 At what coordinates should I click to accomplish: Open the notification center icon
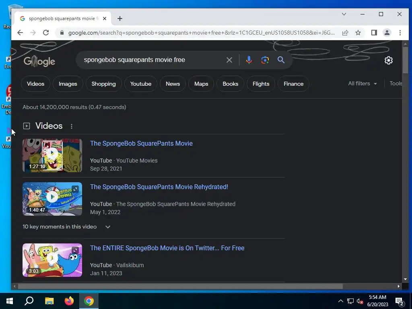(400, 302)
